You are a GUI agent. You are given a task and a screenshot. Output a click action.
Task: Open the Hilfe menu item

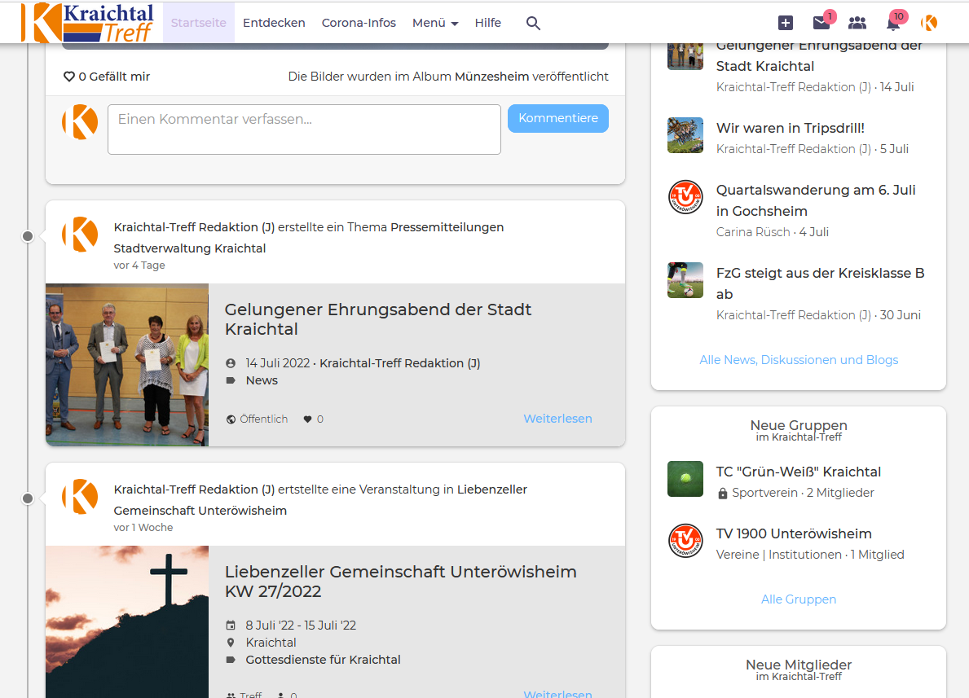point(487,23)
